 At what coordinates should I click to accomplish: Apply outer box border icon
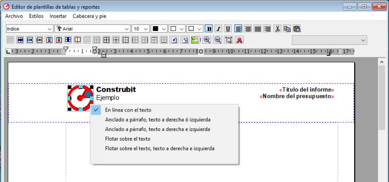[125, 40]
